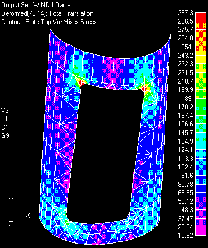Click the red stress hotspot at upper-right opening corner
208x248 pixels.
145,88
